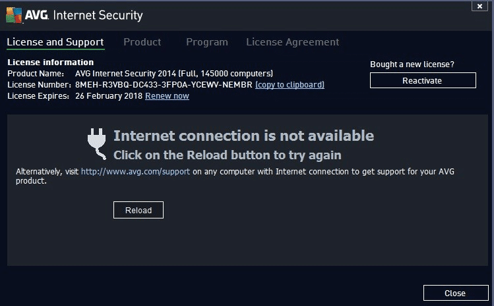This screenshot has width=494, height=306.
Task: Click the 26 February 2018 expiry date
Action: (x=108, y=96)
